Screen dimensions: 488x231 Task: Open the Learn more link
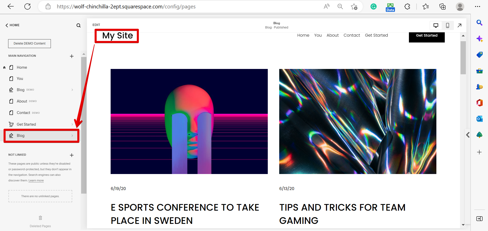click(x=36, y=181)
